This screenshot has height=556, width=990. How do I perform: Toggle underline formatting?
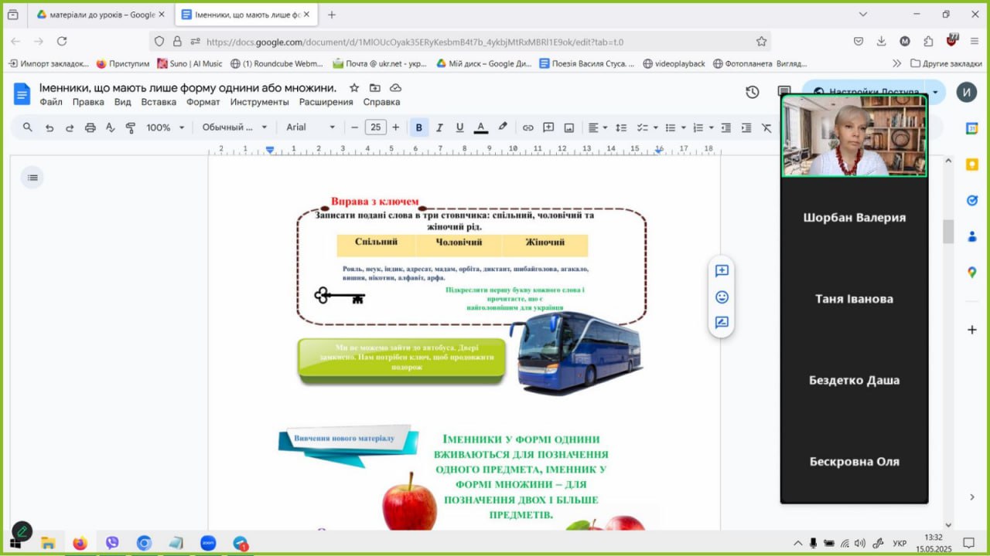point(459,127)
